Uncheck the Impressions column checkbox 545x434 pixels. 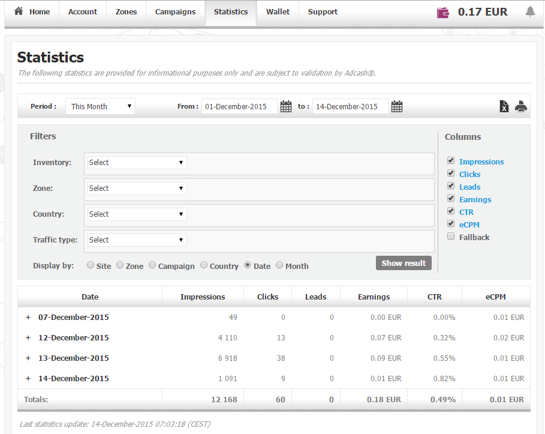[451, 161]
